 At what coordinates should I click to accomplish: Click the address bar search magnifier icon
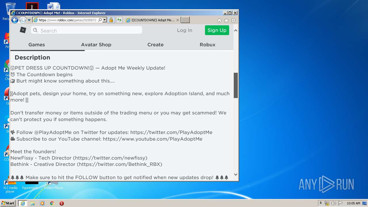tap(100, 20)
